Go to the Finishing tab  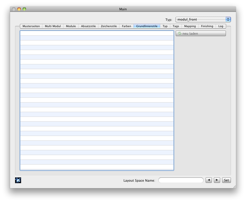pos(207,26)
